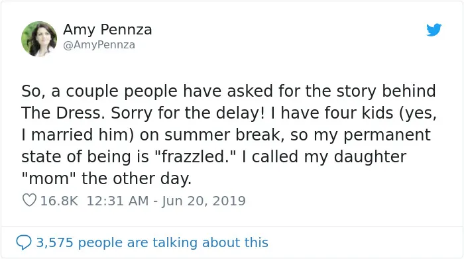This screenshot has height=259, width=464.
Task: Click the blue speech bubble reply icon
Action: (x=24, y=242)
